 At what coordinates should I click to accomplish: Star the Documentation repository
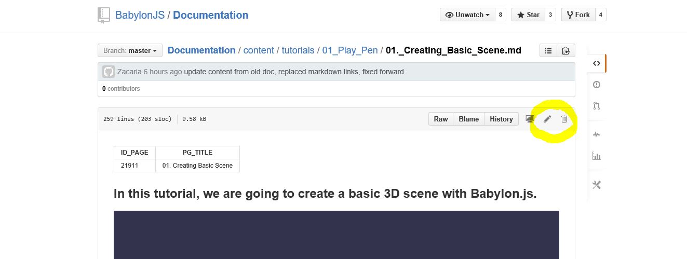pyautogui.click(x=528, y=15)
